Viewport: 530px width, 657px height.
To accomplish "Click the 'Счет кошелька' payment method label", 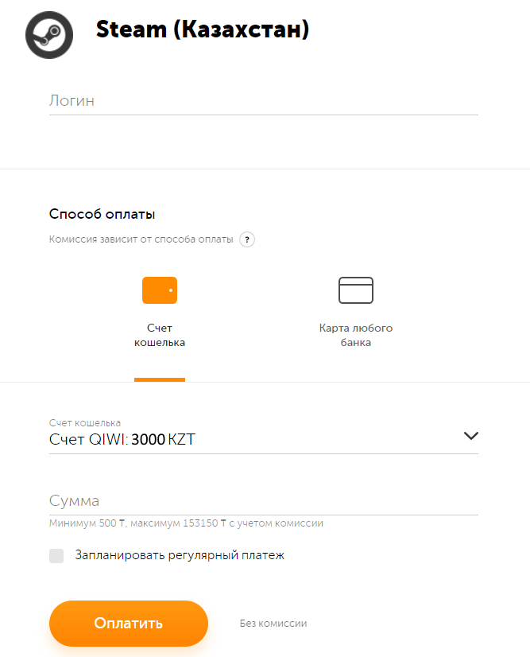I will (160, 335).
